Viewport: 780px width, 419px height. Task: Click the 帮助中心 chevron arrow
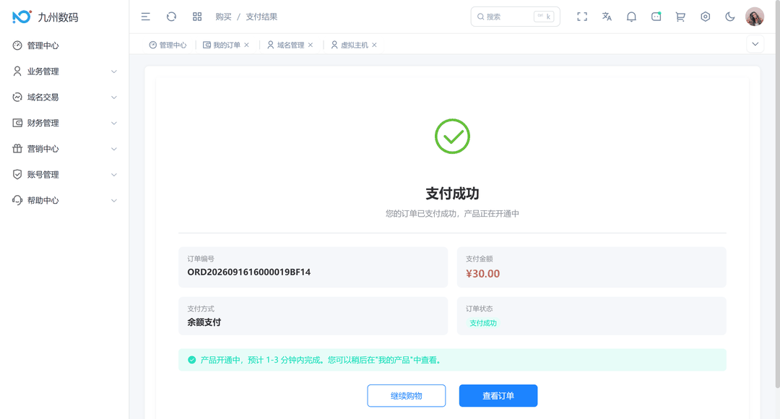(114, 201)
